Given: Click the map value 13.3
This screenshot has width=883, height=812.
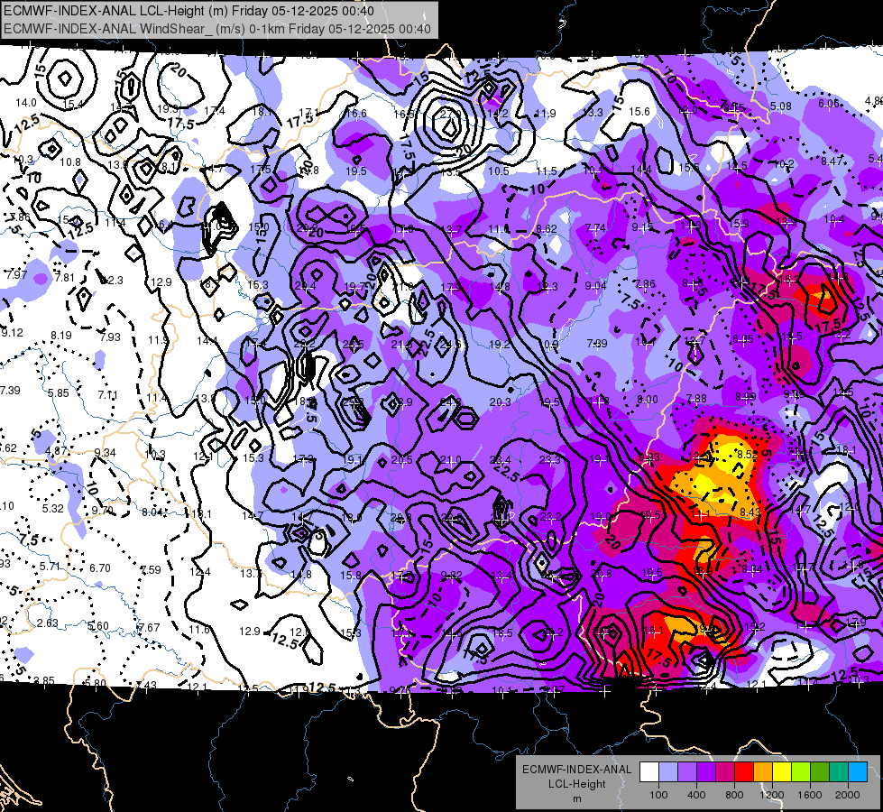Looking at the screenshot, I should coord(593,113).
